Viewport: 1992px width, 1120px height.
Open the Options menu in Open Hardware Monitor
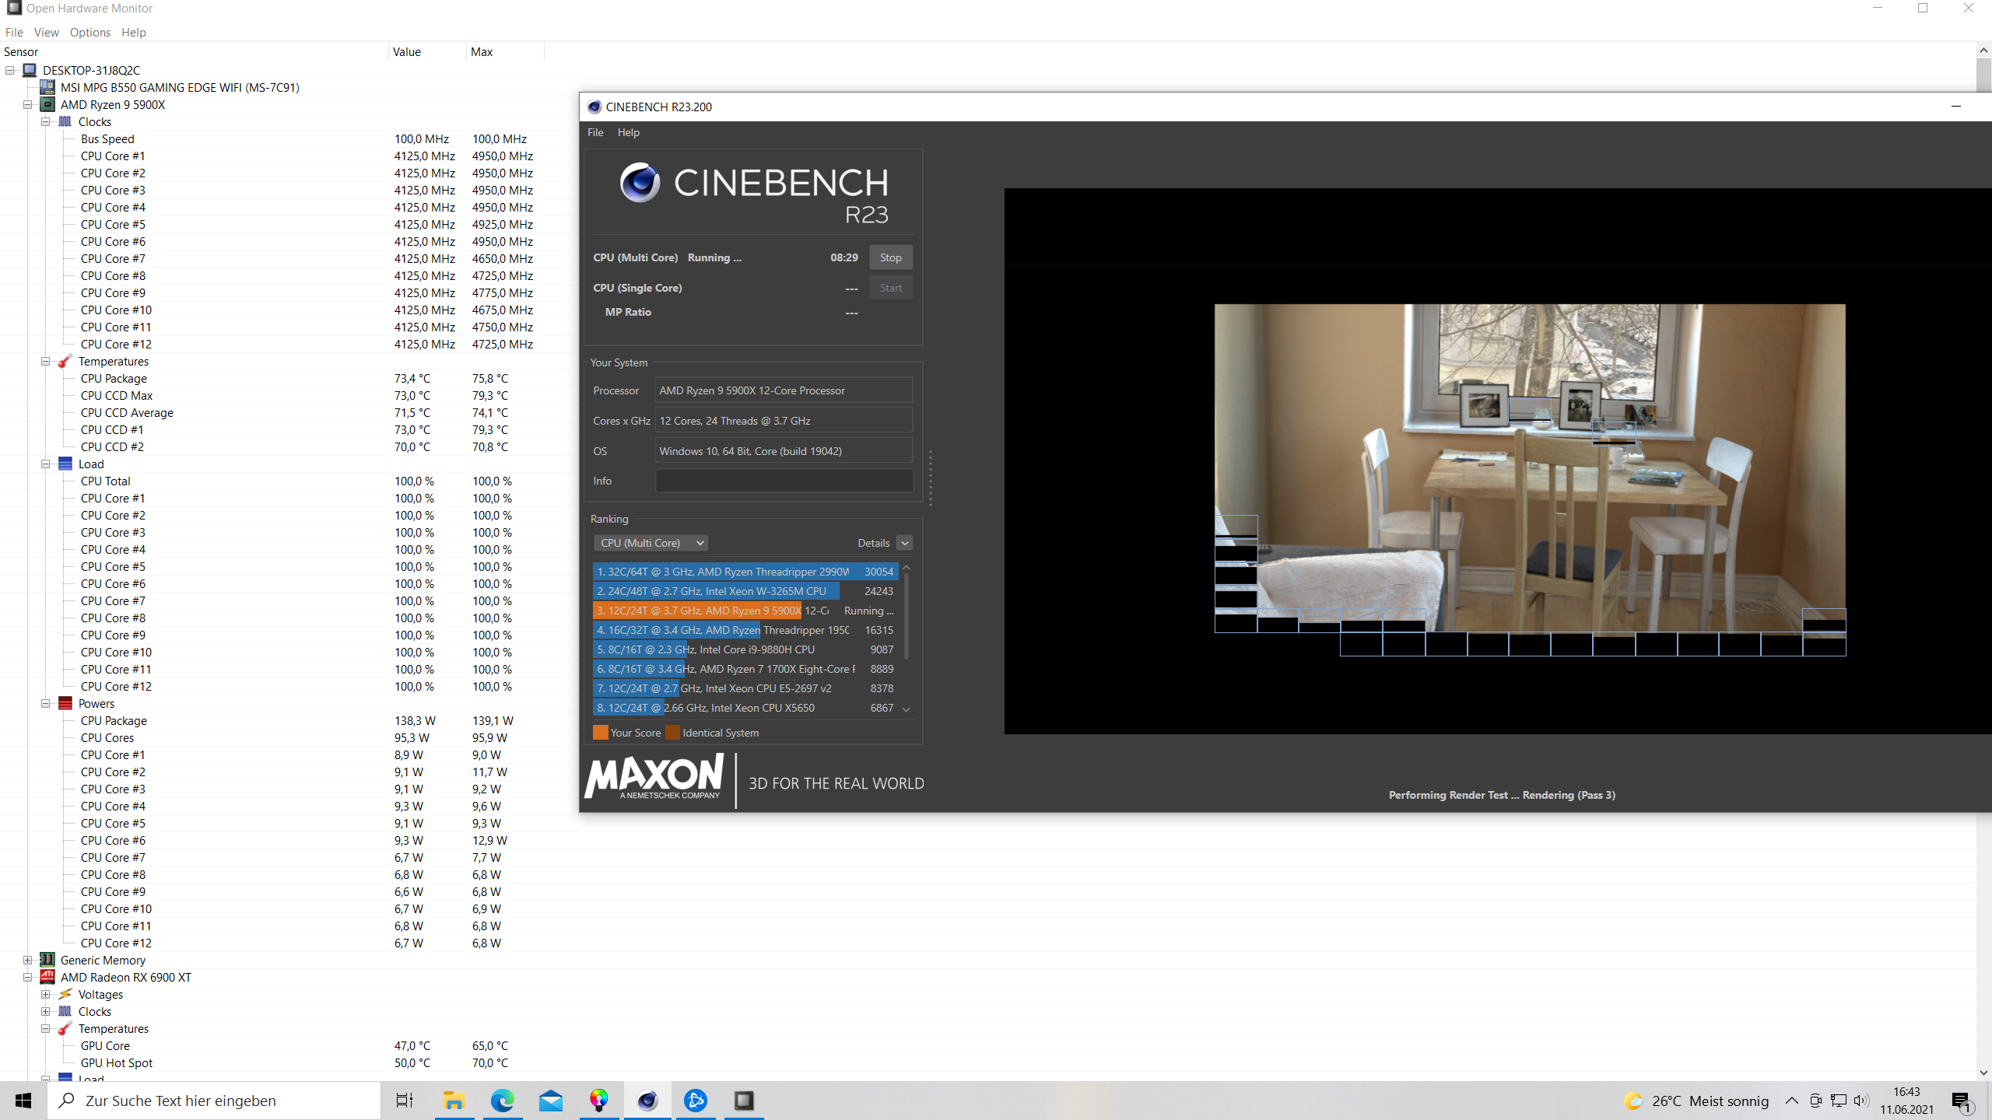point(89,32)
